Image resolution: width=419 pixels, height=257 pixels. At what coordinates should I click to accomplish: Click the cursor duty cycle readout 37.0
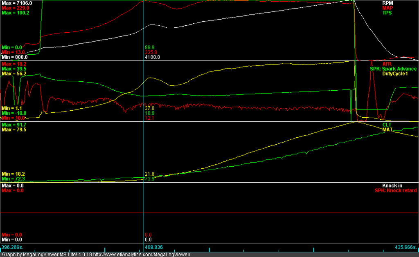coord(149,108)
